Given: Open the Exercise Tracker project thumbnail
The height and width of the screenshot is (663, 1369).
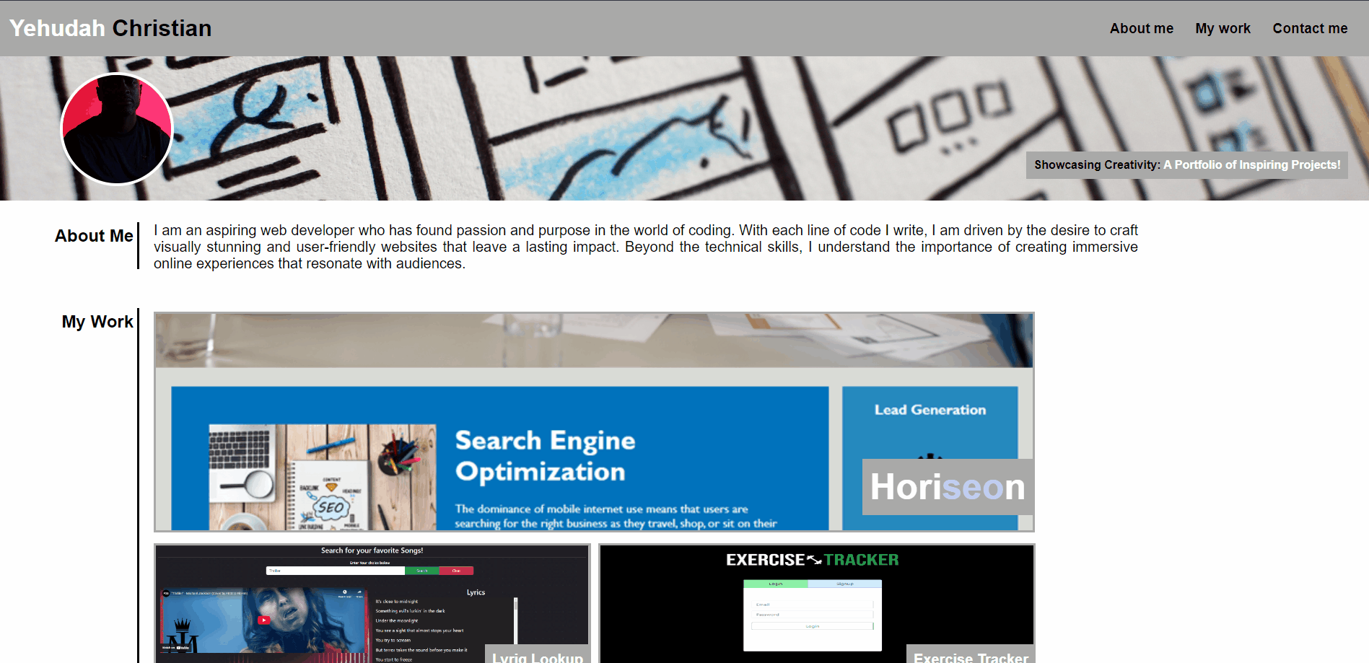Looking at the screenshot, I should (817, 603).
